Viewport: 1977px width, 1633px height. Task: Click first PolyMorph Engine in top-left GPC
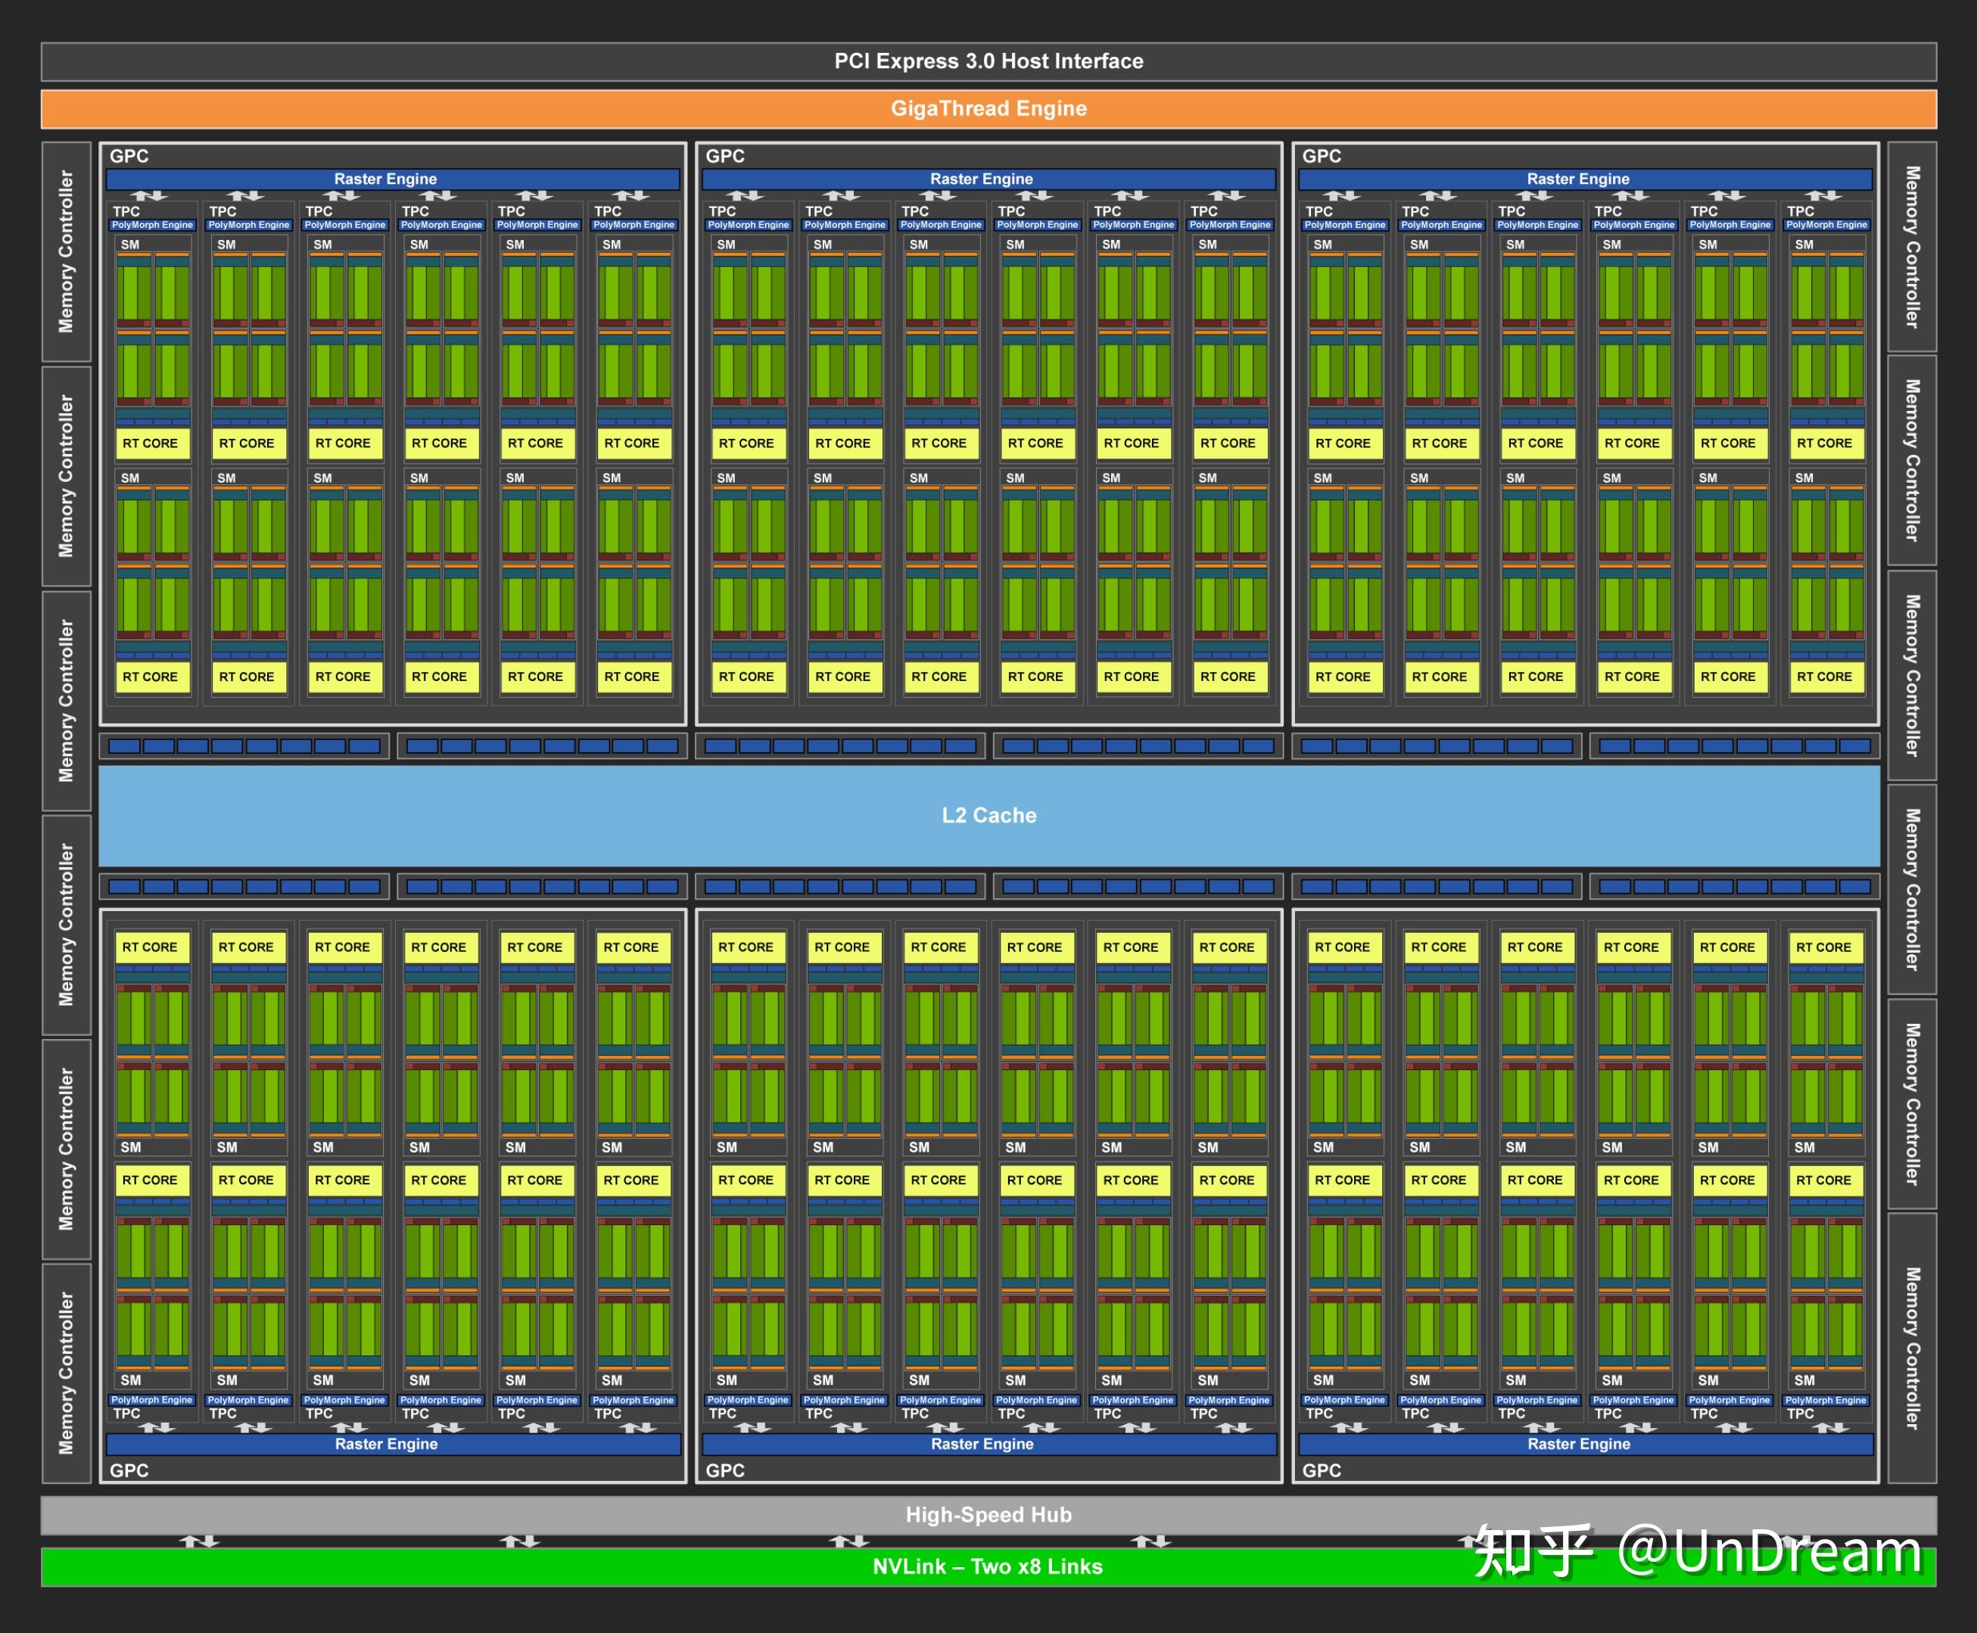(152, 225)
